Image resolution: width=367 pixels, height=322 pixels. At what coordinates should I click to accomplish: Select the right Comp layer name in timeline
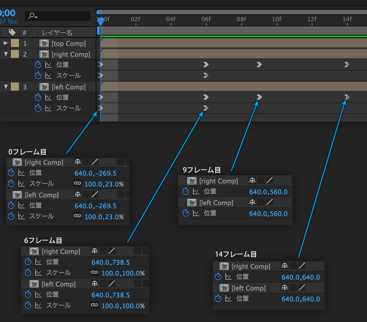click(71, 54)
